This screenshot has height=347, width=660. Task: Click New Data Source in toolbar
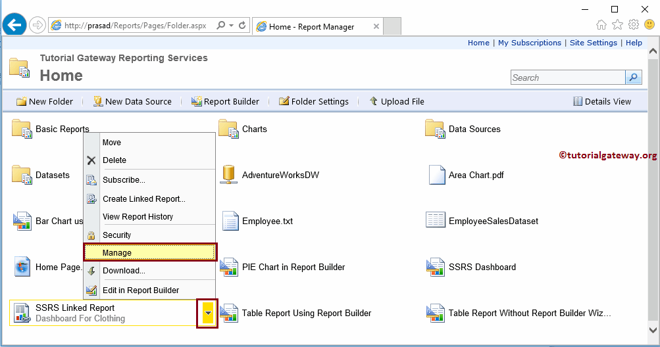click(132, 101)
